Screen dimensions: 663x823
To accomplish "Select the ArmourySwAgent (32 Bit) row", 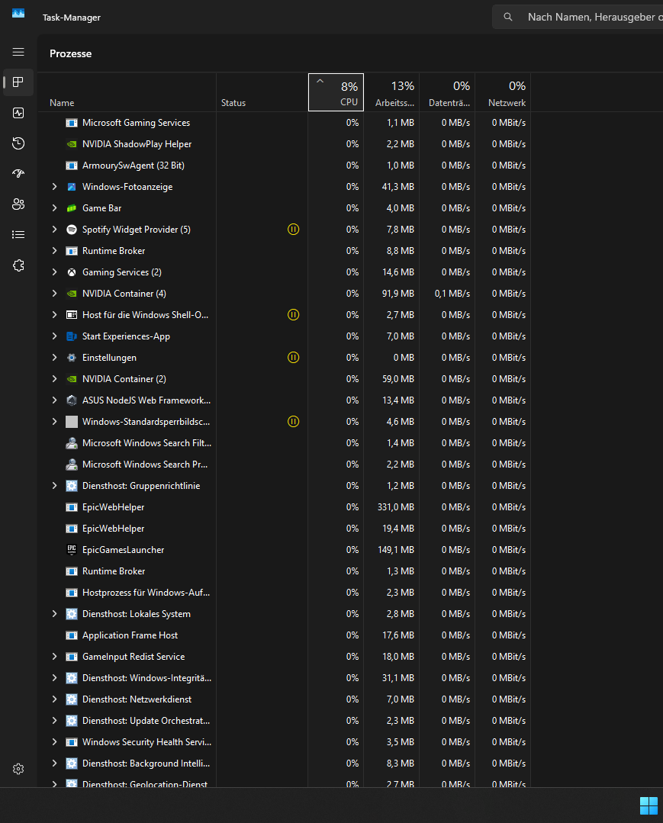I will coord(284,166).
